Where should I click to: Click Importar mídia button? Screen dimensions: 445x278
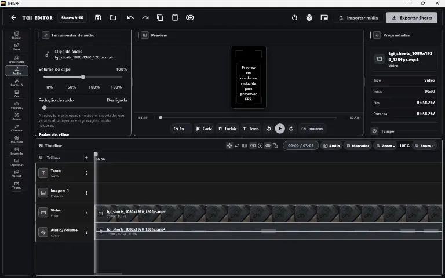click(x=359, y=18)
